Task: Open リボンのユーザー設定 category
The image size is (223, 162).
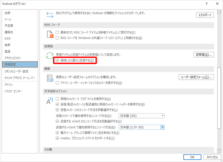Action: pos(20,71)
